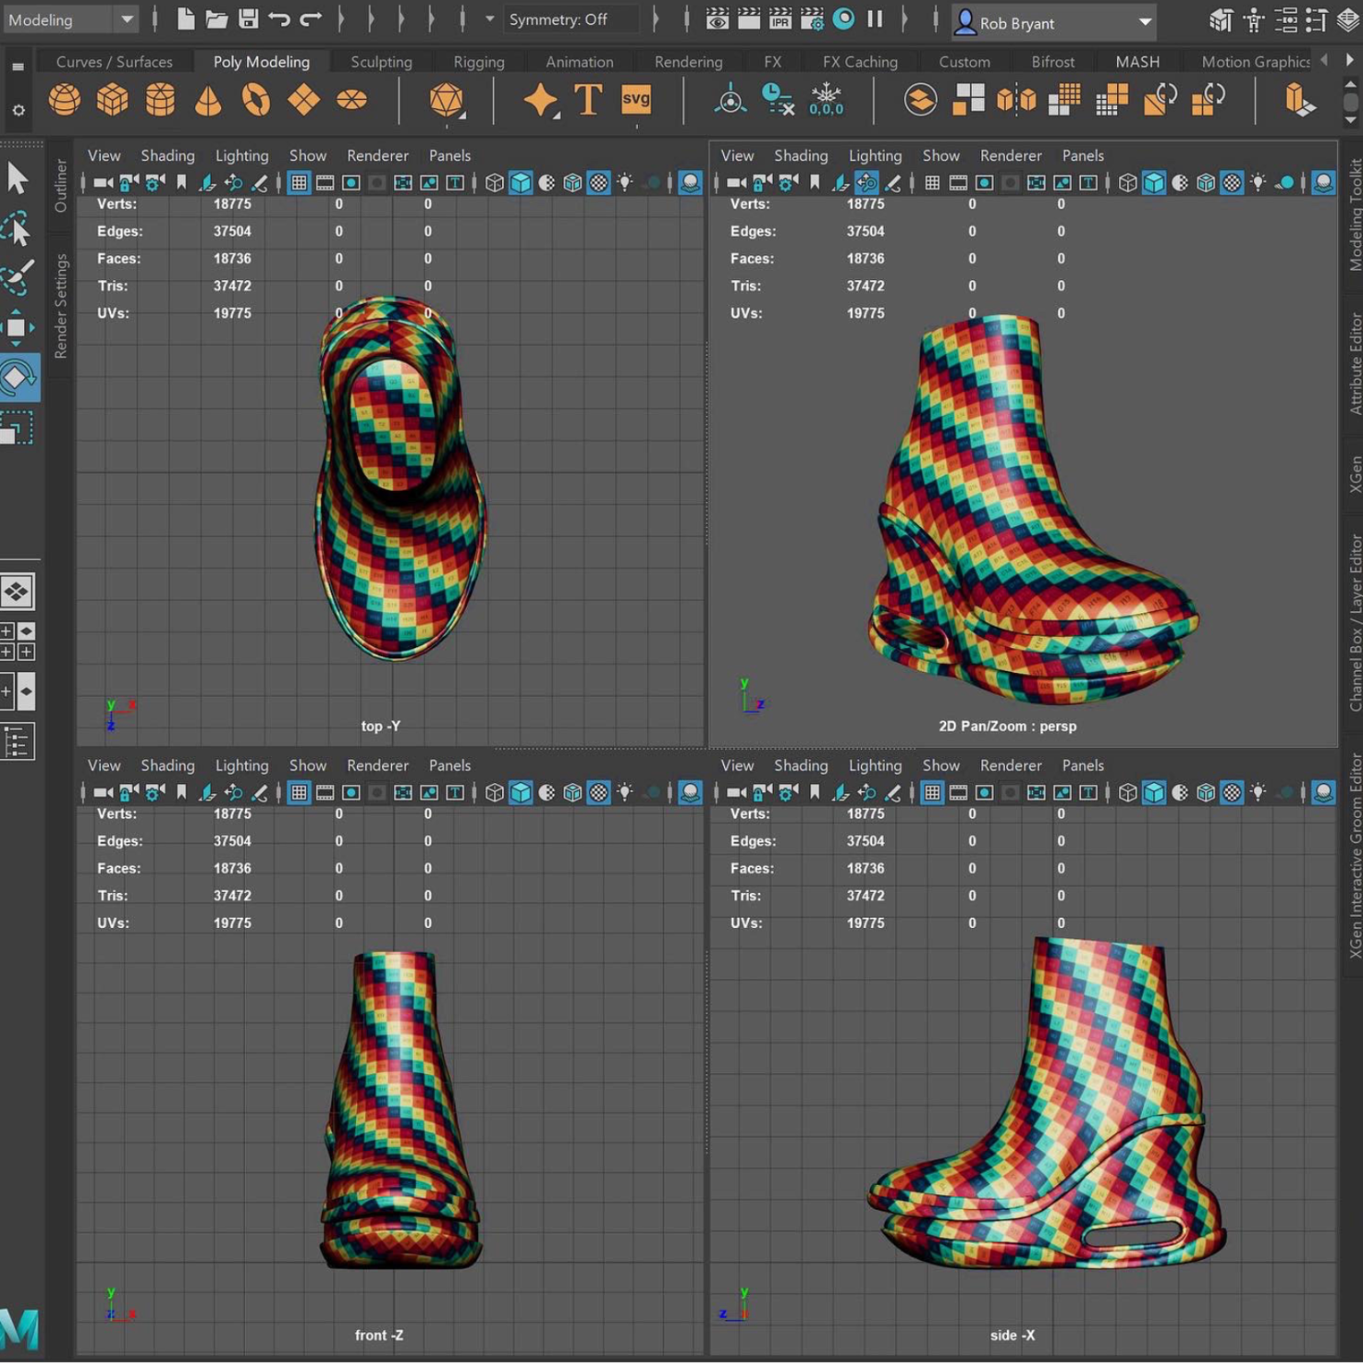
Task: Create a polygon cube from the shelf
Action: click(112, 99)
